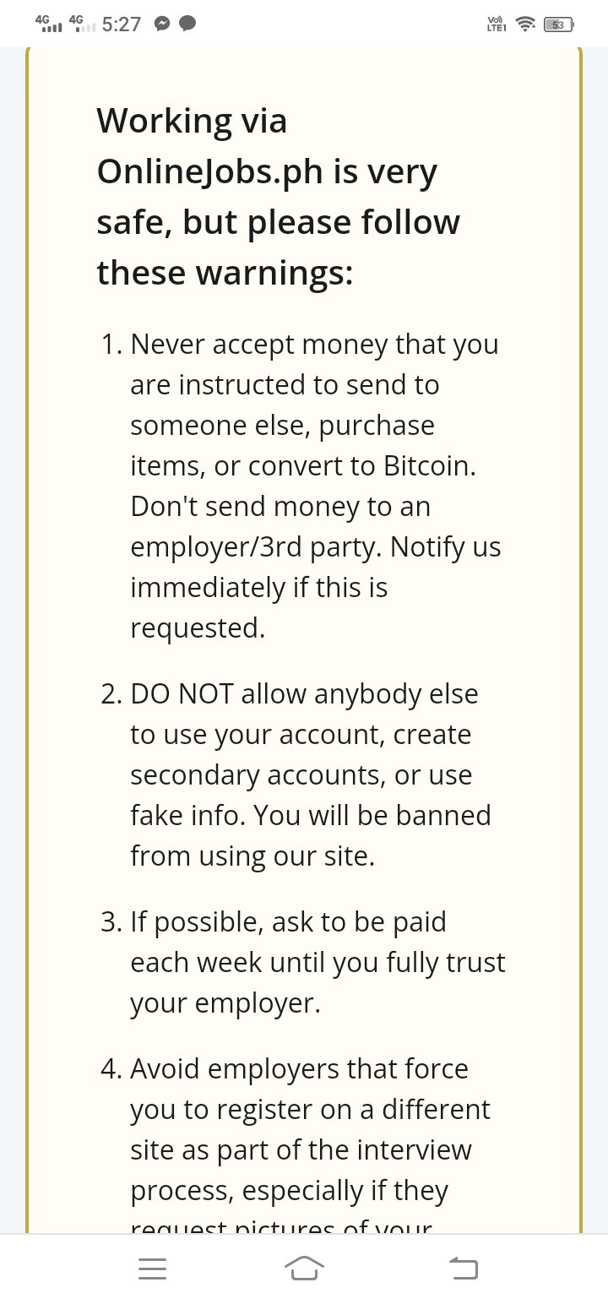The width and height of the screenshot is (608, 1304).
Task: Tap the first 4G signal strength icon
Action: click(48, 23)
